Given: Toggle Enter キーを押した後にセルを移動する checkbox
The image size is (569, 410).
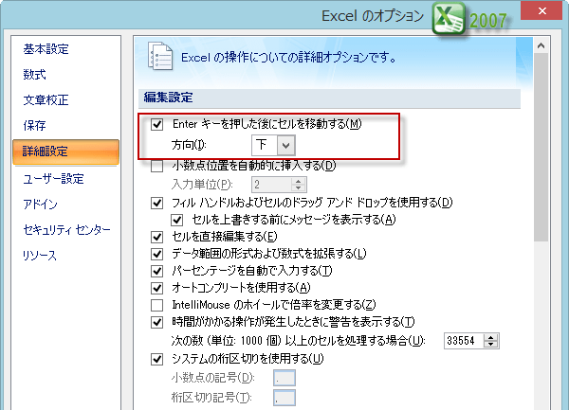Looking at the screenshot, I should point(156,124).
